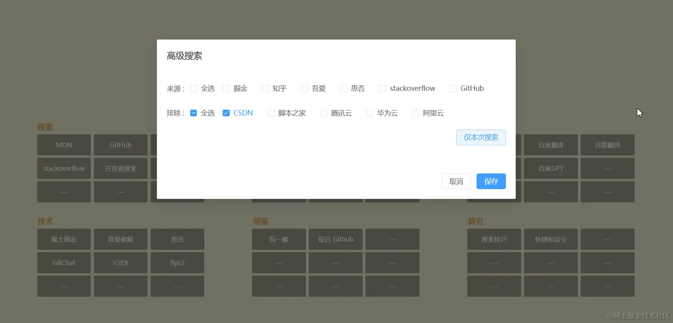The image size is (673, 323).
Task: Open the 搜索技巧 tile
Action: pos(494,239)
